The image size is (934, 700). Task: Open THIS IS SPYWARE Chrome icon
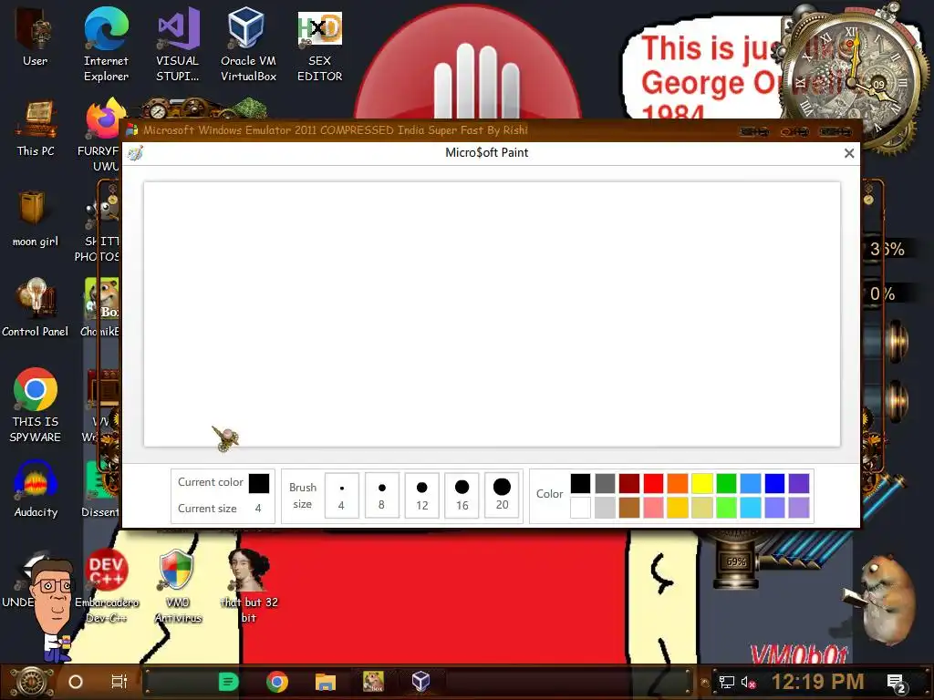[36, 406]
